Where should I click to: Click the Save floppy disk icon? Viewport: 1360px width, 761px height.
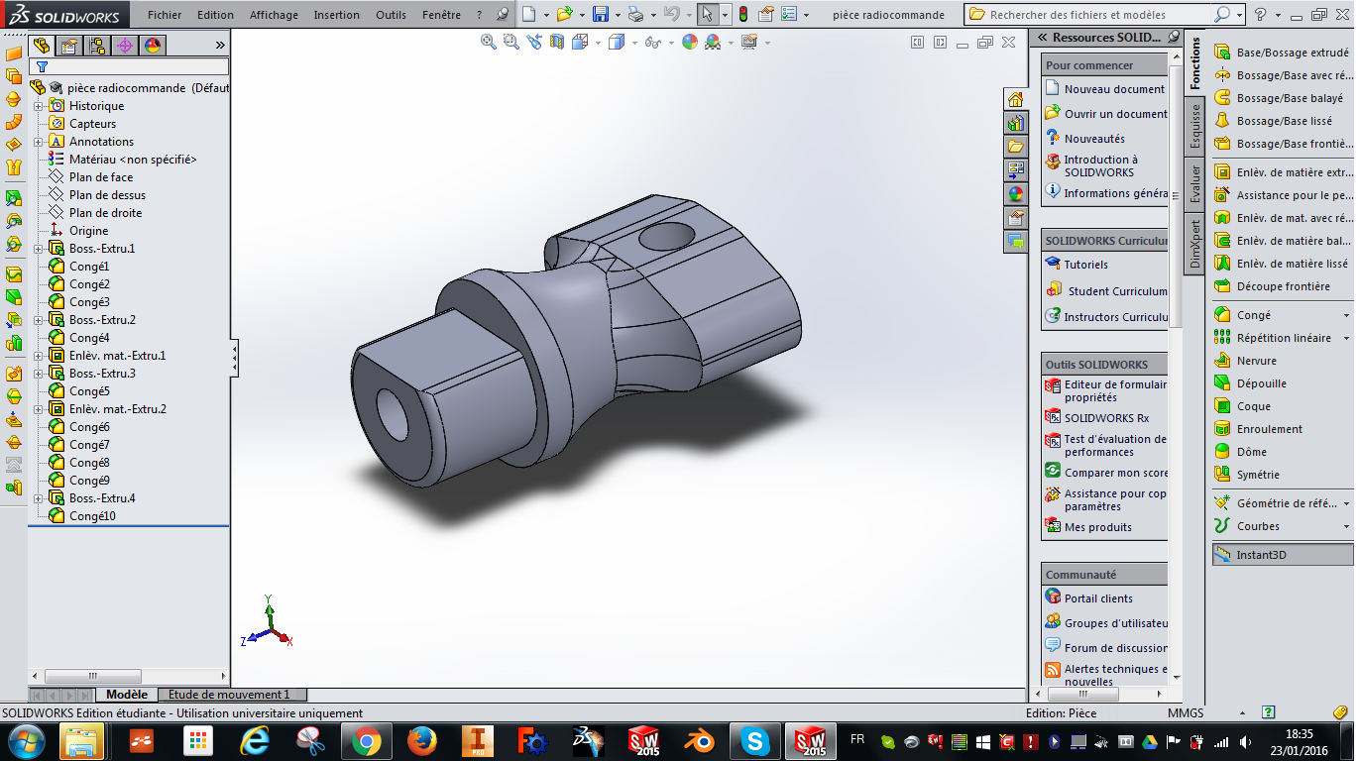coord(600,15)
